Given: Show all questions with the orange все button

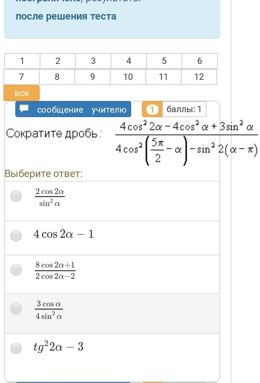Looking at the screenshot, I should [x=22, y=93].
